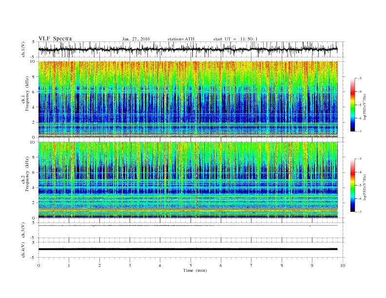Click the color scale bar beside ch.2 spectrogram
The height and width of the screenshot is (298, 386).
[352, 186]
